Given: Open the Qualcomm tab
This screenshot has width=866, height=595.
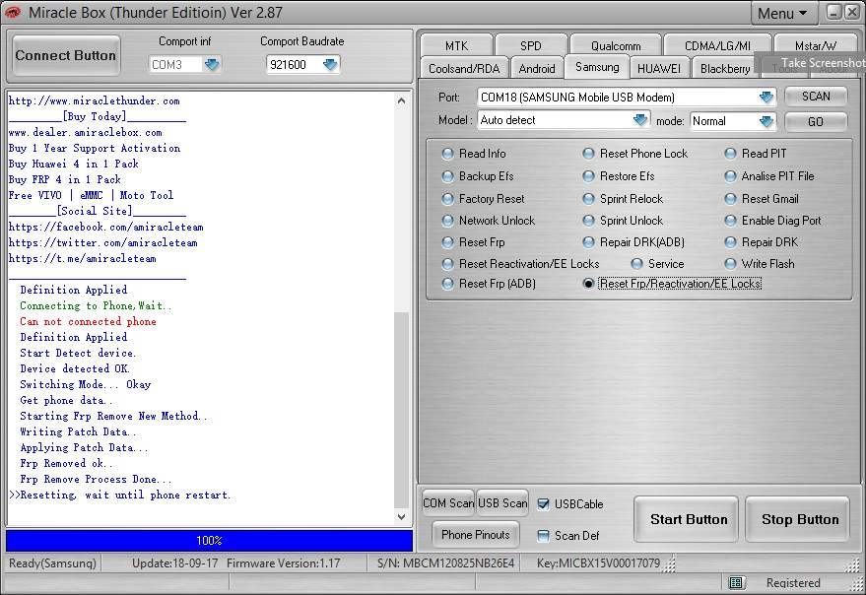Looking at the screenshot, I should (x=616, y=45).
